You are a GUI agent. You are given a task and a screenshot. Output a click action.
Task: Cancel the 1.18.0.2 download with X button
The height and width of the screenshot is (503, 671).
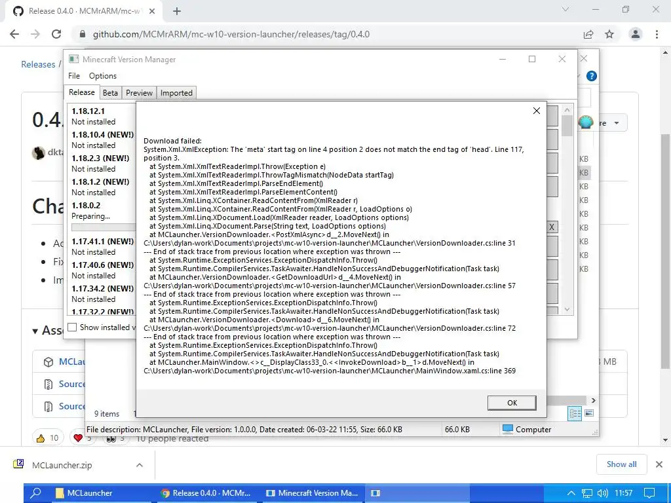click(552, 227)
